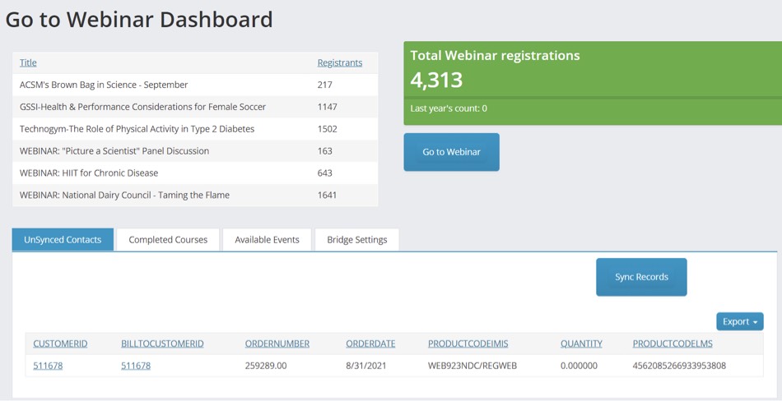
Task: Sort table by CUSTOMERID header
Action: click(60, 343)
